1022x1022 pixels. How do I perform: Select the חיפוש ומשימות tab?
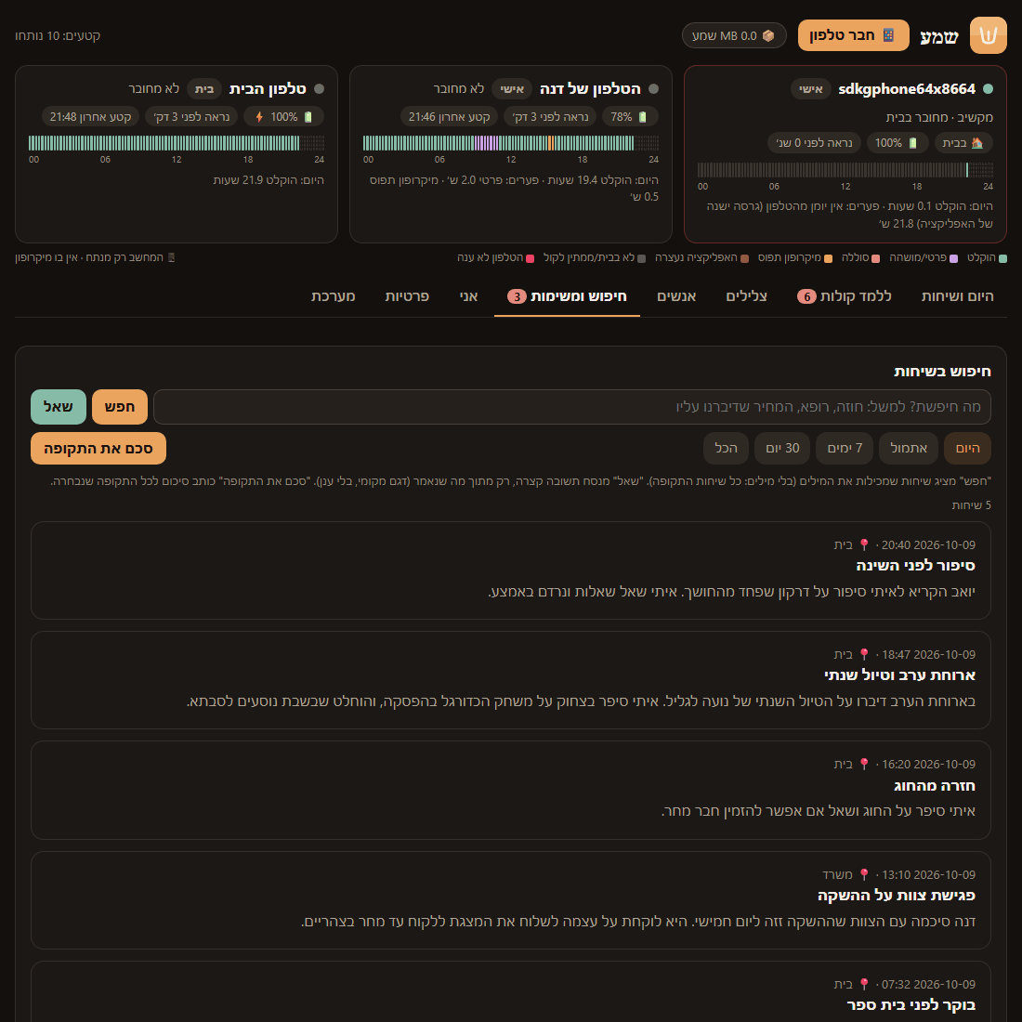pyautogui.click(x=567, y=296)
